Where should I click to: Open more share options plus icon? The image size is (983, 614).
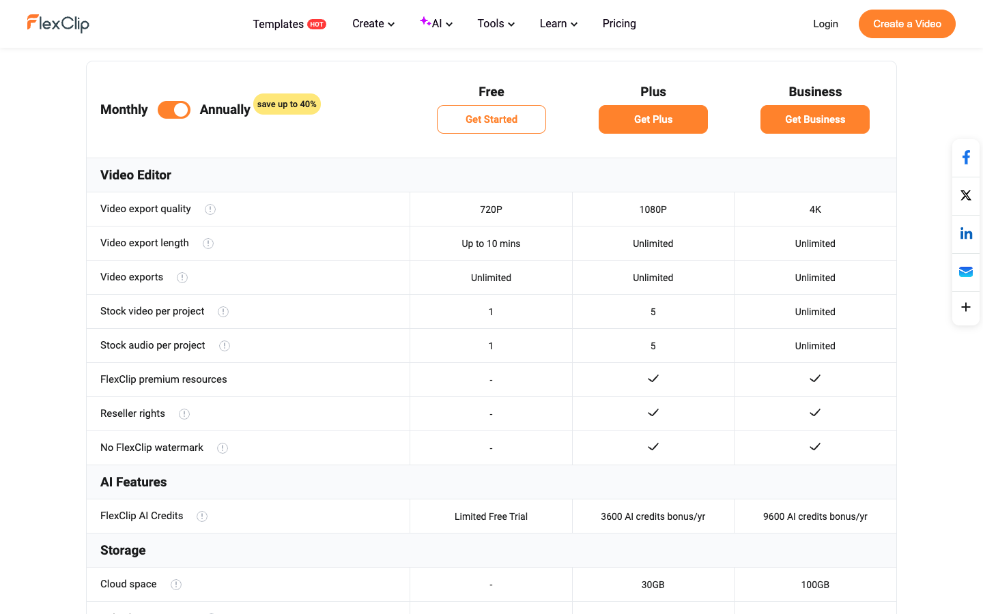pyautogui.click(x=966, y=307)
